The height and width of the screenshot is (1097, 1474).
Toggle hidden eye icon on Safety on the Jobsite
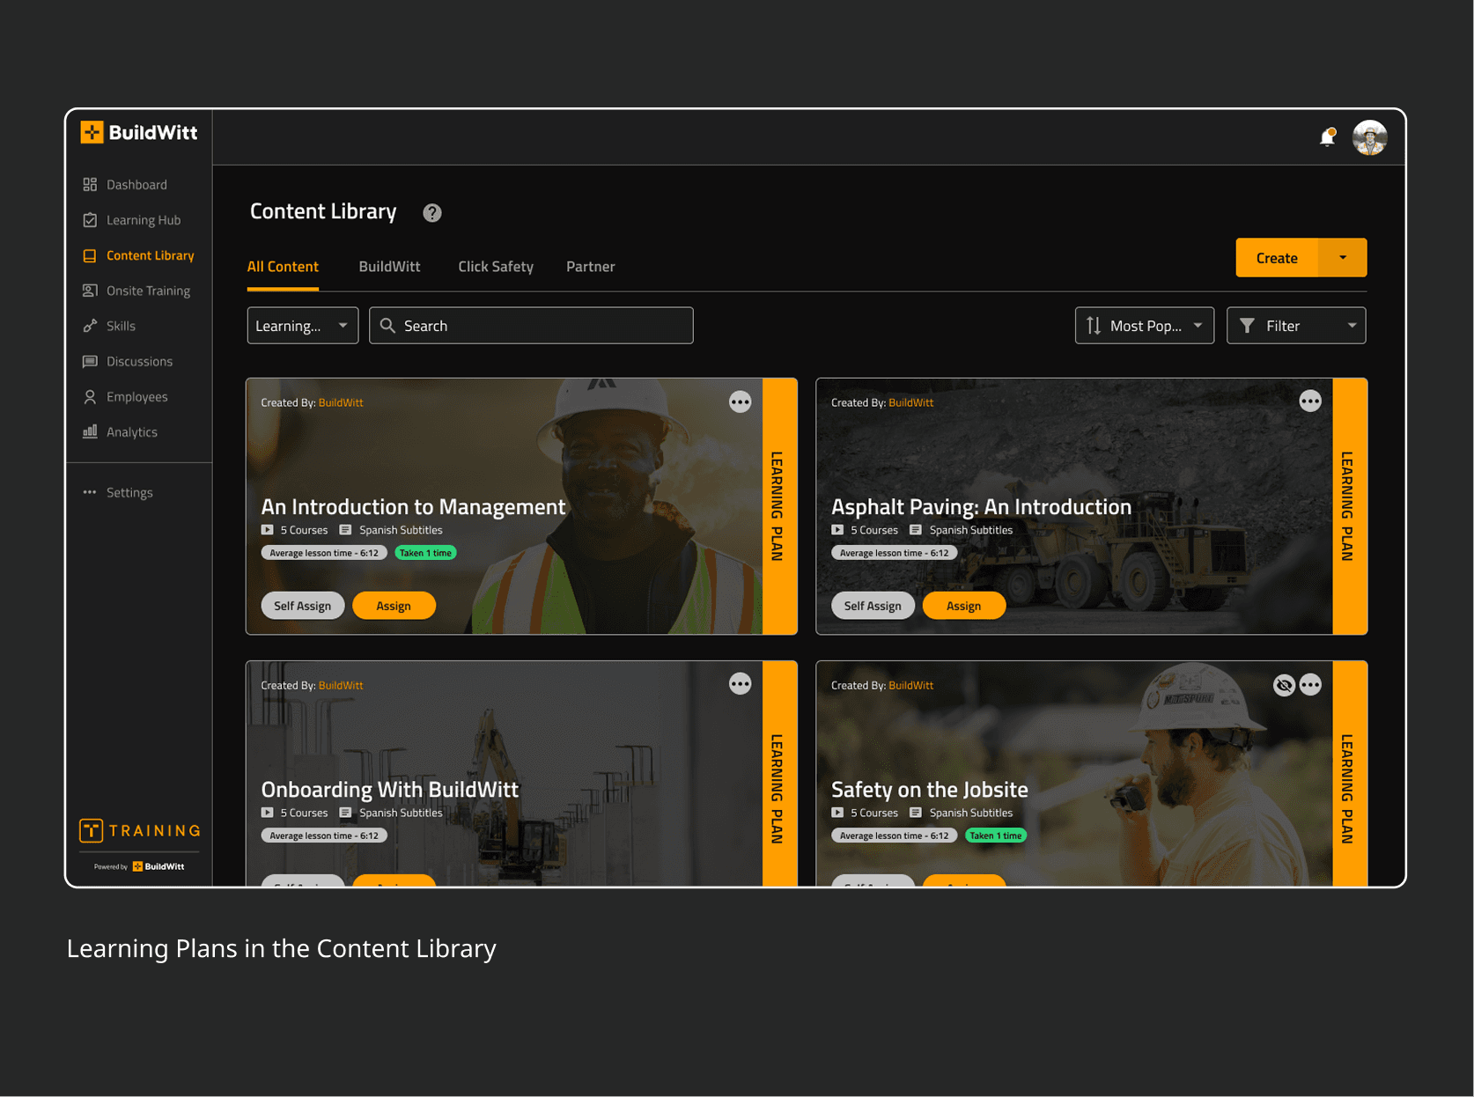1284,685
